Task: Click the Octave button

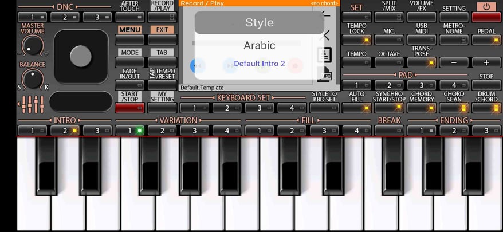Action: [389, 62]
